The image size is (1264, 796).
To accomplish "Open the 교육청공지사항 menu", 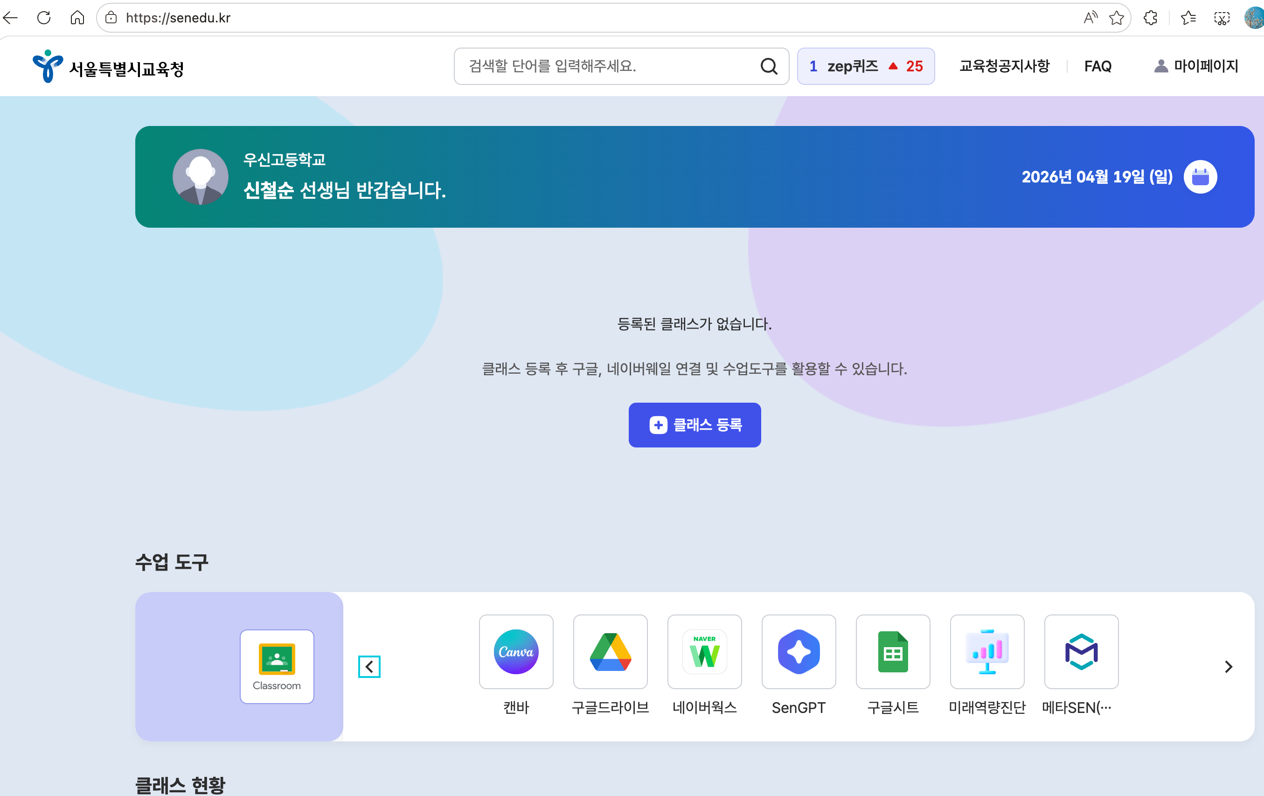I will (x=1004, y=66).
